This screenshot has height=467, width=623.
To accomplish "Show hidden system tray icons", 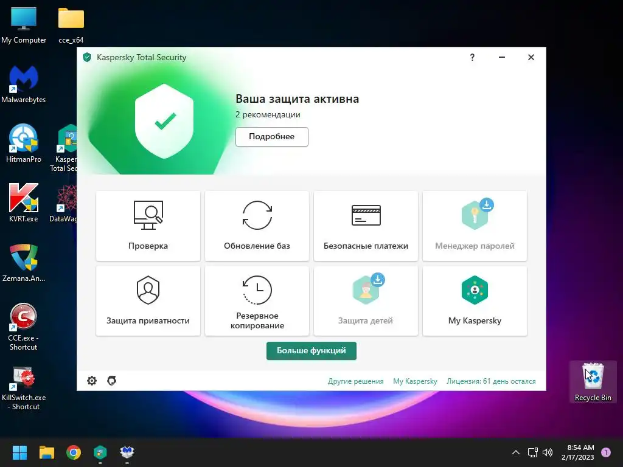I will [x=516, y=452].
